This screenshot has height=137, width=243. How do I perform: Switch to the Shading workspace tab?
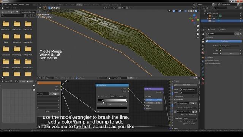pos(79,5)
